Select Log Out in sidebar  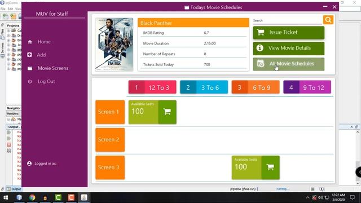(46, 81)
